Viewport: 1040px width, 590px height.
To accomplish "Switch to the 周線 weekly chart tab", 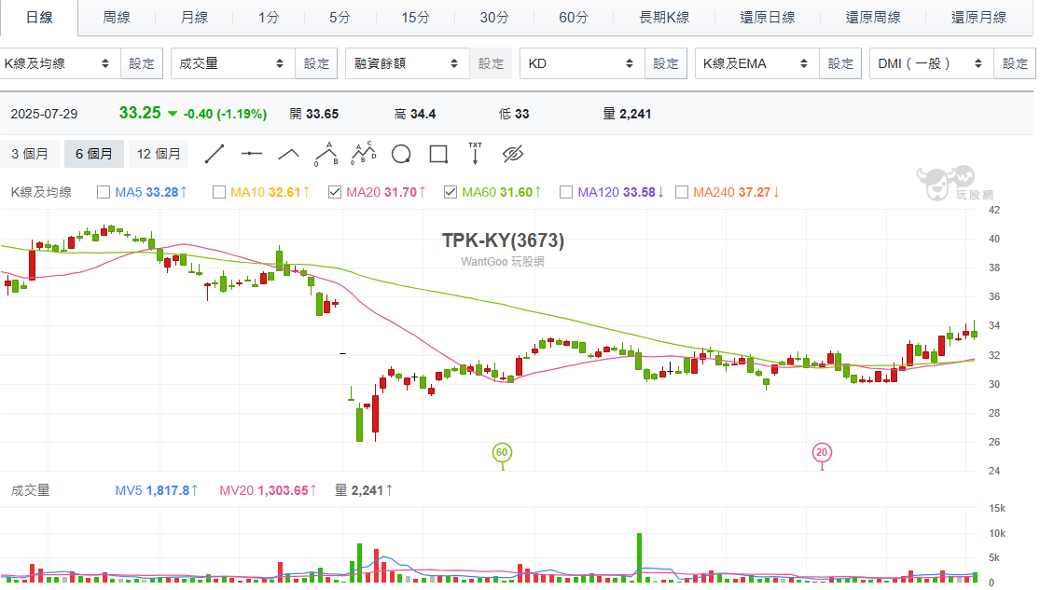I will (x=117, y=18).
